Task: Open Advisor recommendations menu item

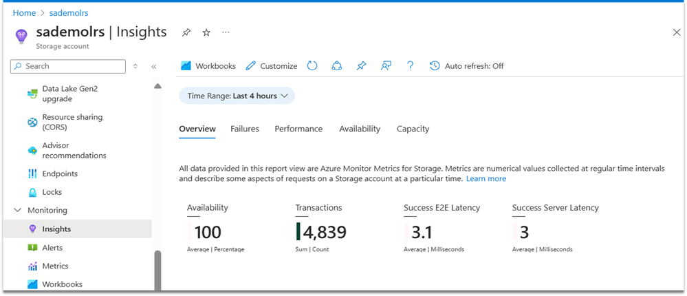Action: pyautogui.click(x=78, y=151)
